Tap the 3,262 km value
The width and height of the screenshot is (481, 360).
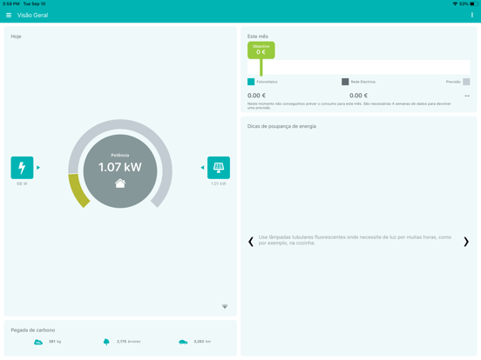[x=202, y=342]
